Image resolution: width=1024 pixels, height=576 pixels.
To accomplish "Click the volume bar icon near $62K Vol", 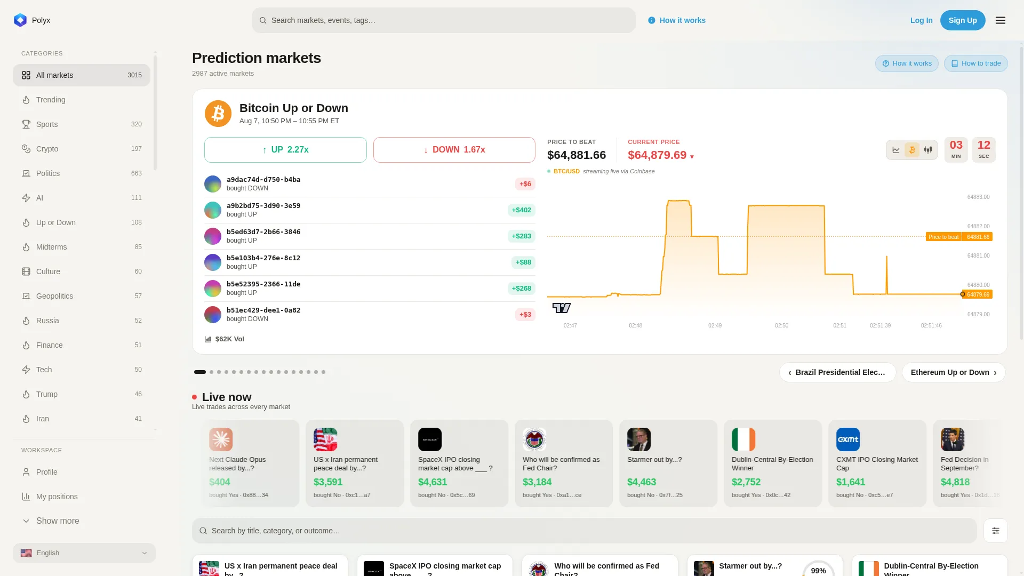I will pyautogui.click(x=208, y=339).
